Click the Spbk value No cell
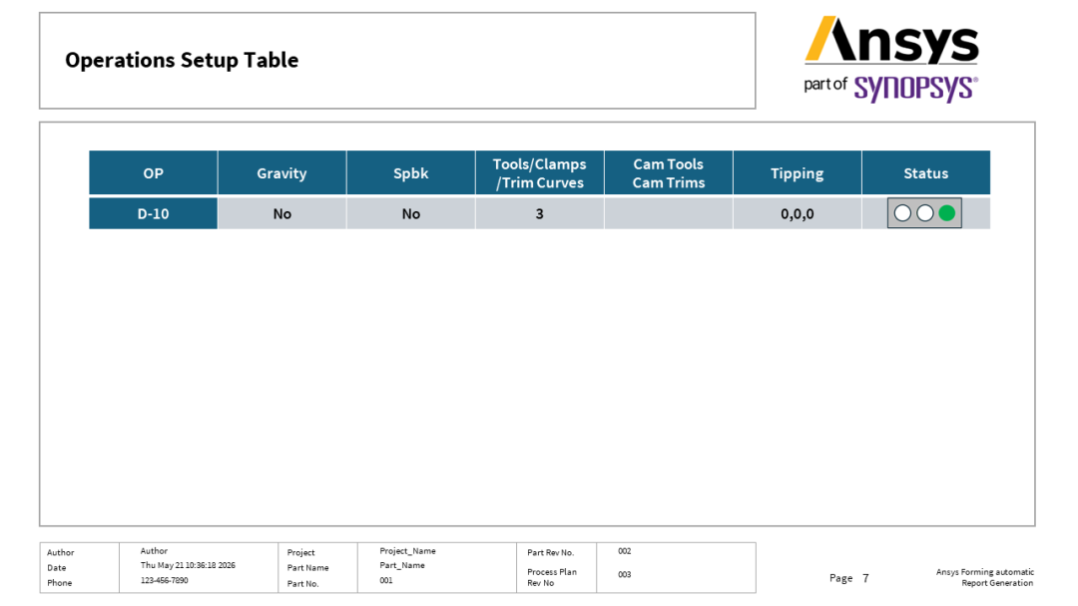 410,213
